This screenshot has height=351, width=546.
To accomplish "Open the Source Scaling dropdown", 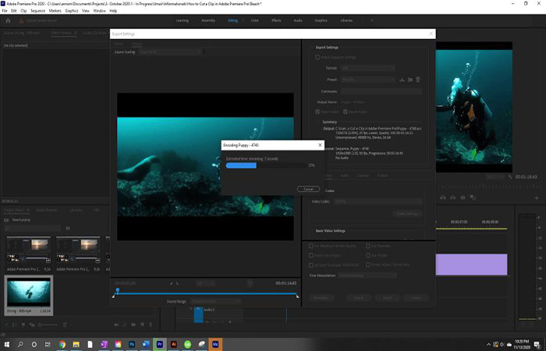I will pyautogui.click(x=169, y=52).
